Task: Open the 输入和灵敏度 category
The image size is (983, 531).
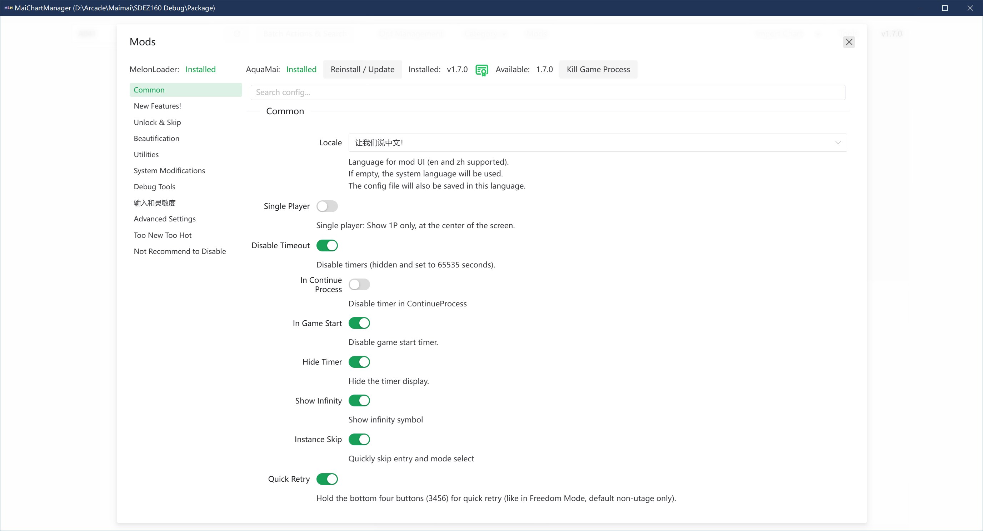Action: coord(185,203)
